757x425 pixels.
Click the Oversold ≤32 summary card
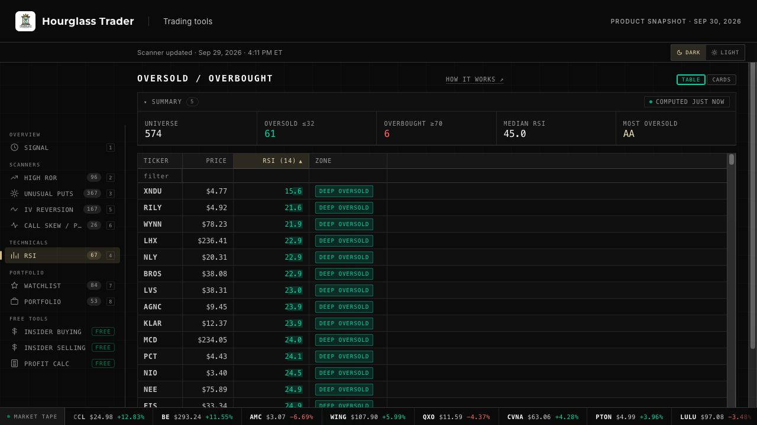[x=317, y=129]
